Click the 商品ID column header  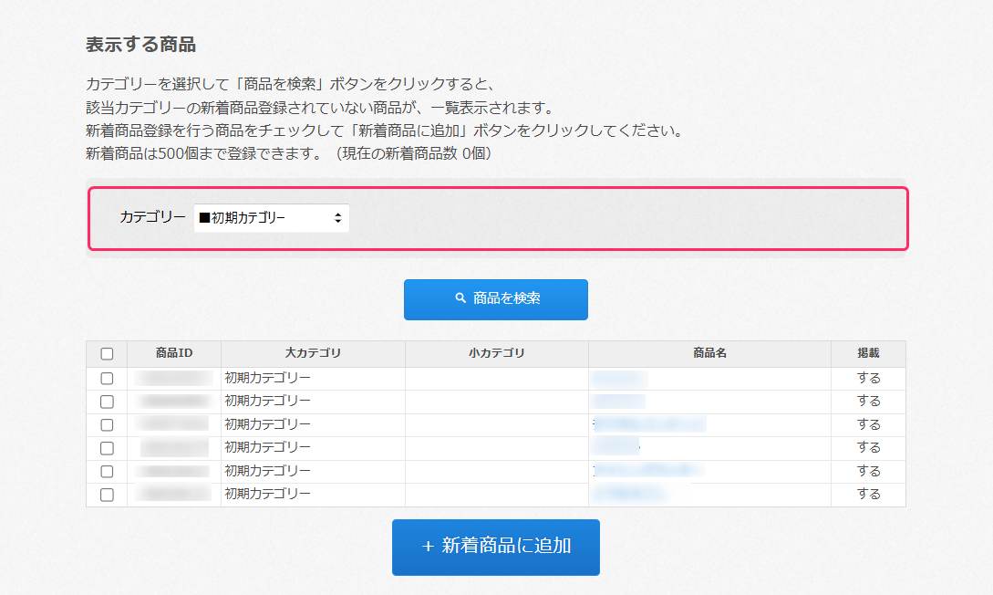(x=174, y=354)
